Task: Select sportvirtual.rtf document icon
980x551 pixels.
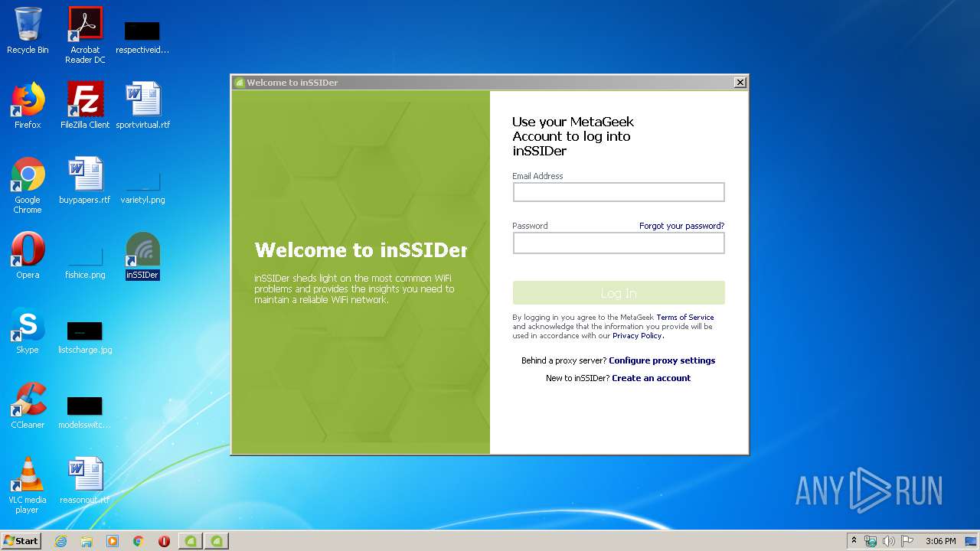Action: 142,106
